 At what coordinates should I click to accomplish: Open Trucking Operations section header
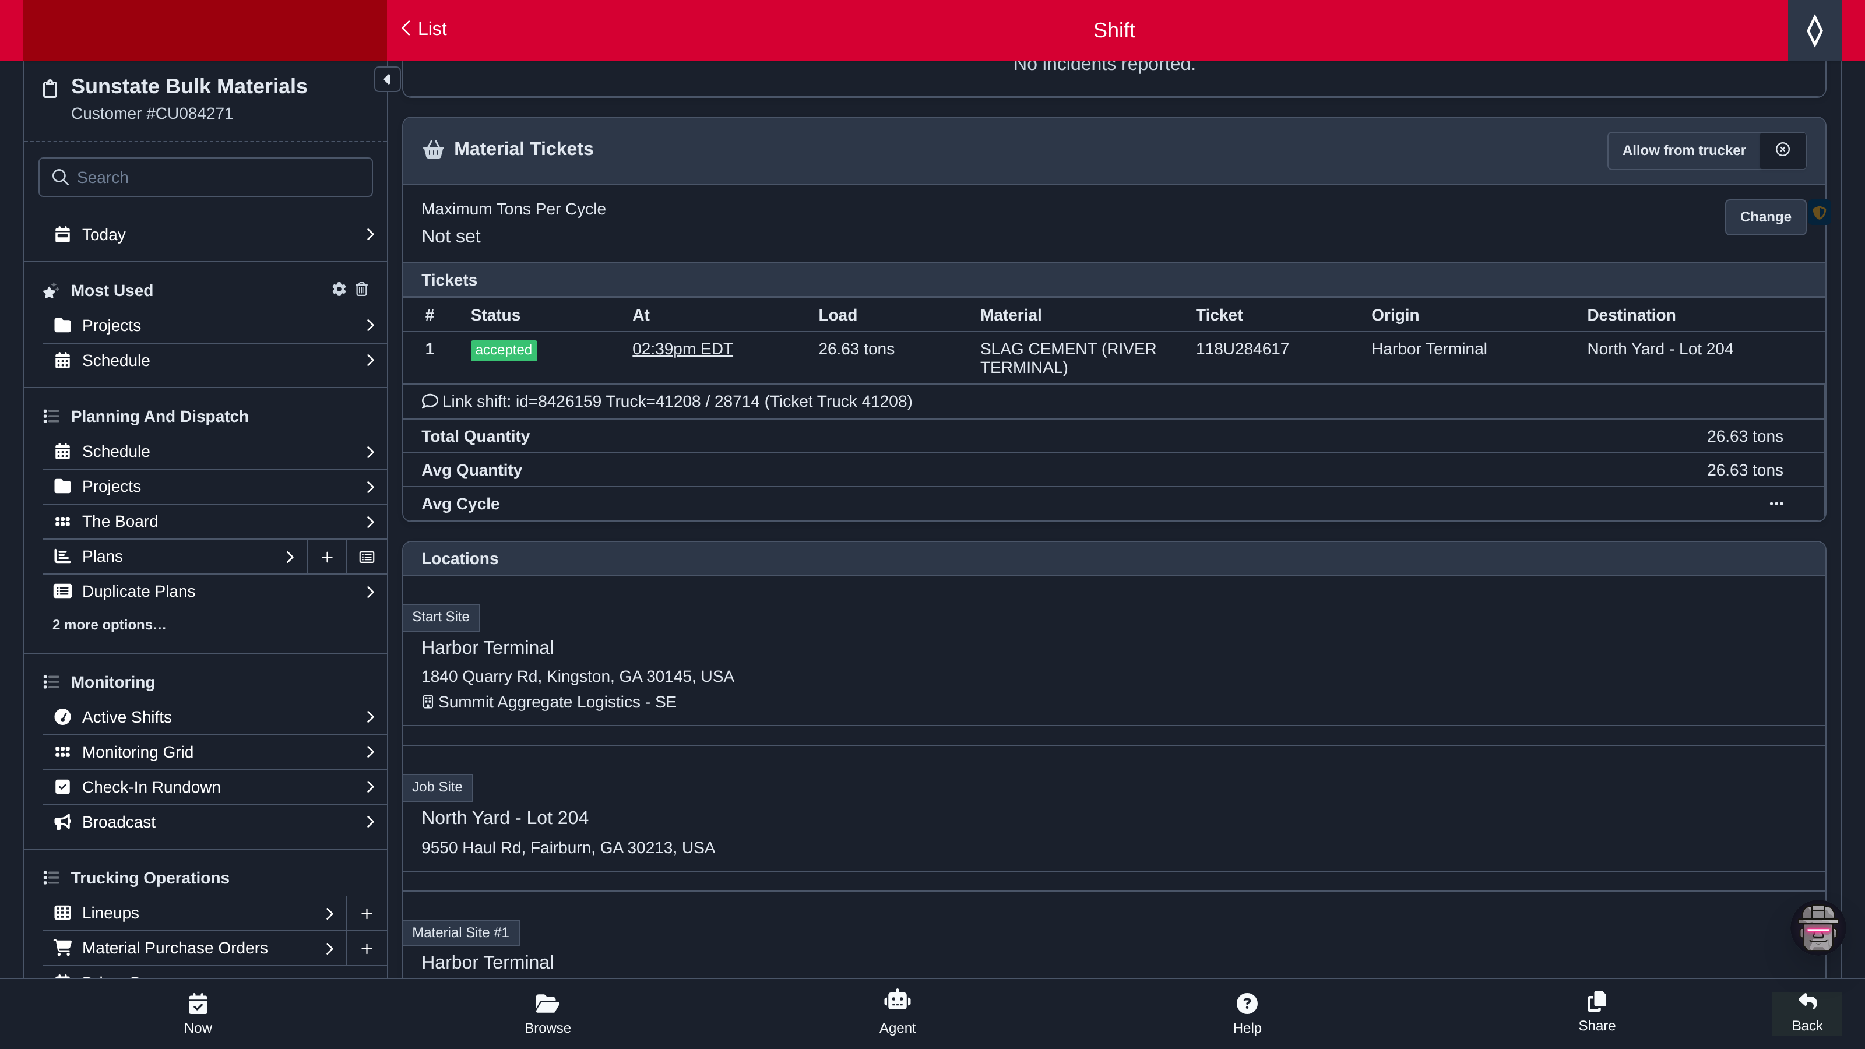[150, 878]
